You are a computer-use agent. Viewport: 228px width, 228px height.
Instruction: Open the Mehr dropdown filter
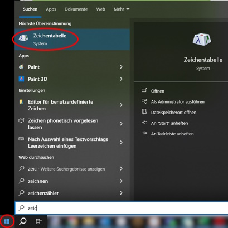click(122, 9)
